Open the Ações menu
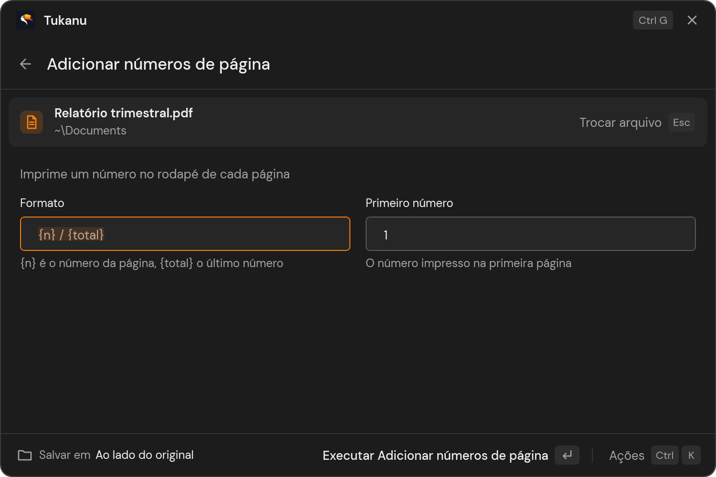 coord(627,456)
